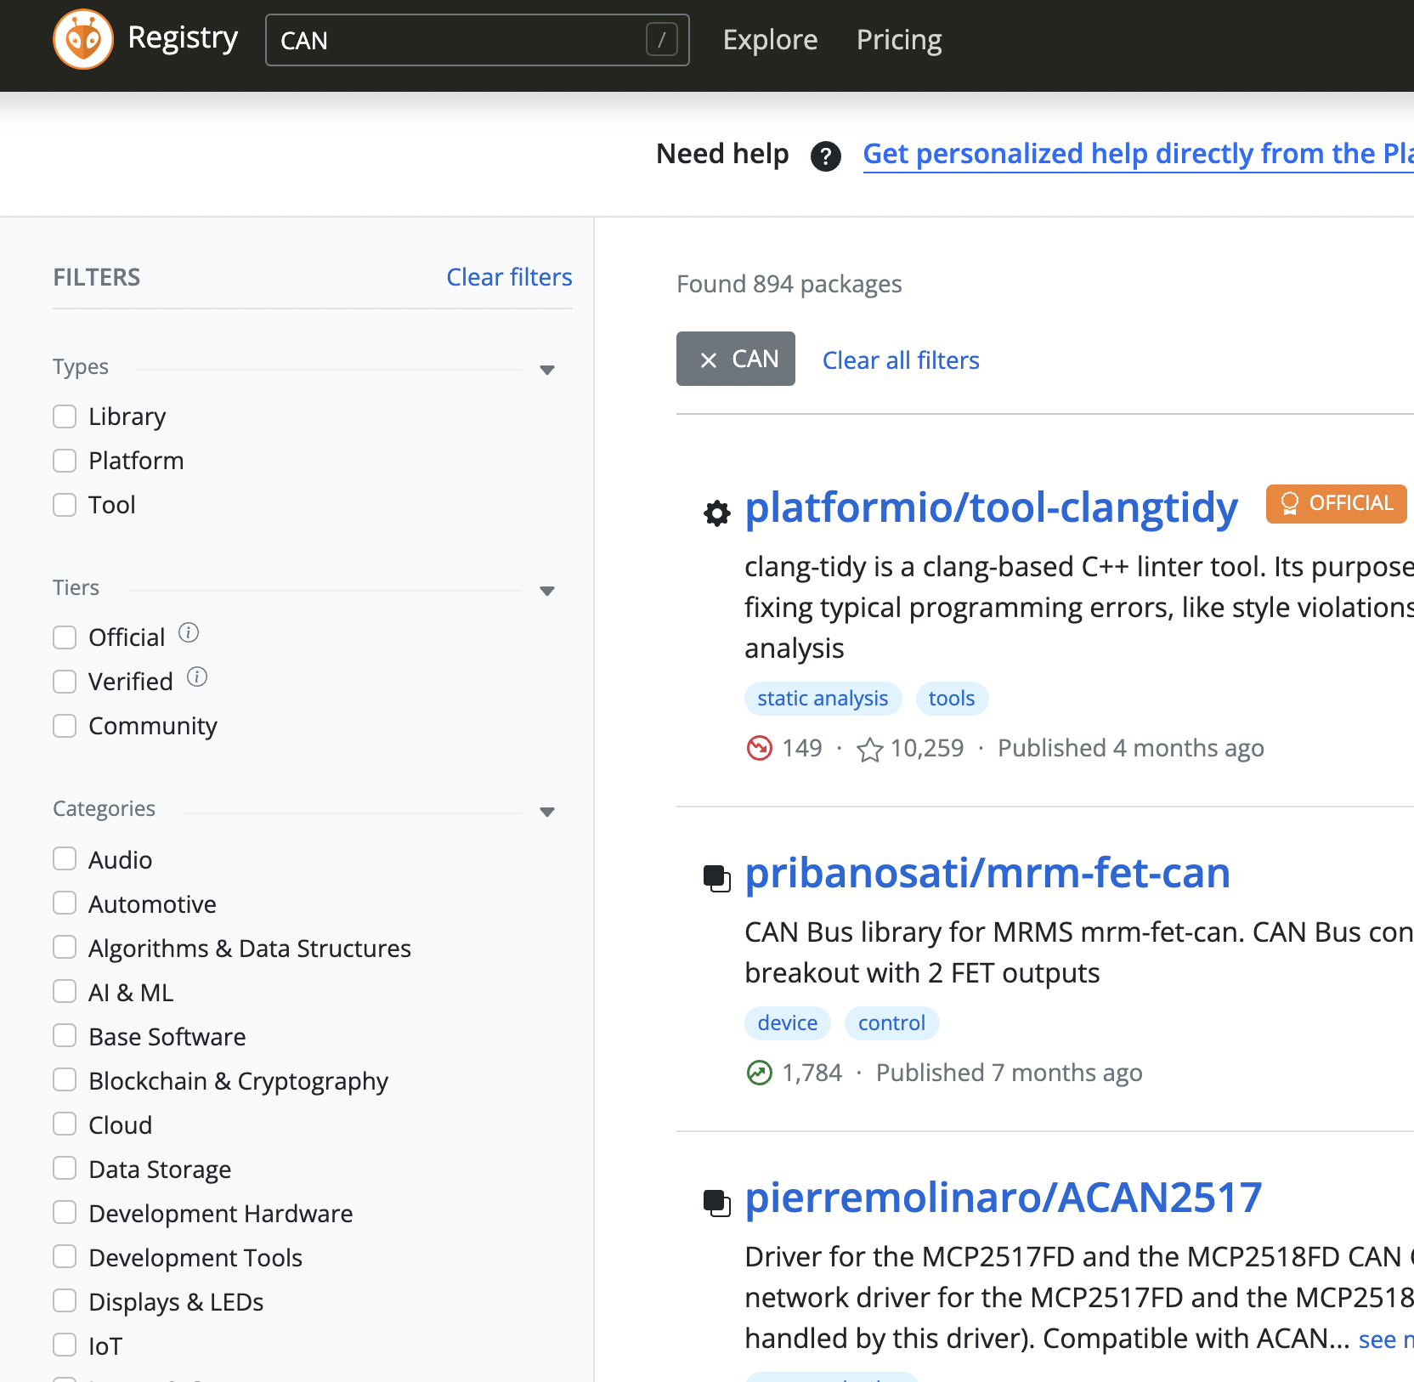Select the tools tag
Screen dimensions: 1414x1382
(x=952, y=699)
